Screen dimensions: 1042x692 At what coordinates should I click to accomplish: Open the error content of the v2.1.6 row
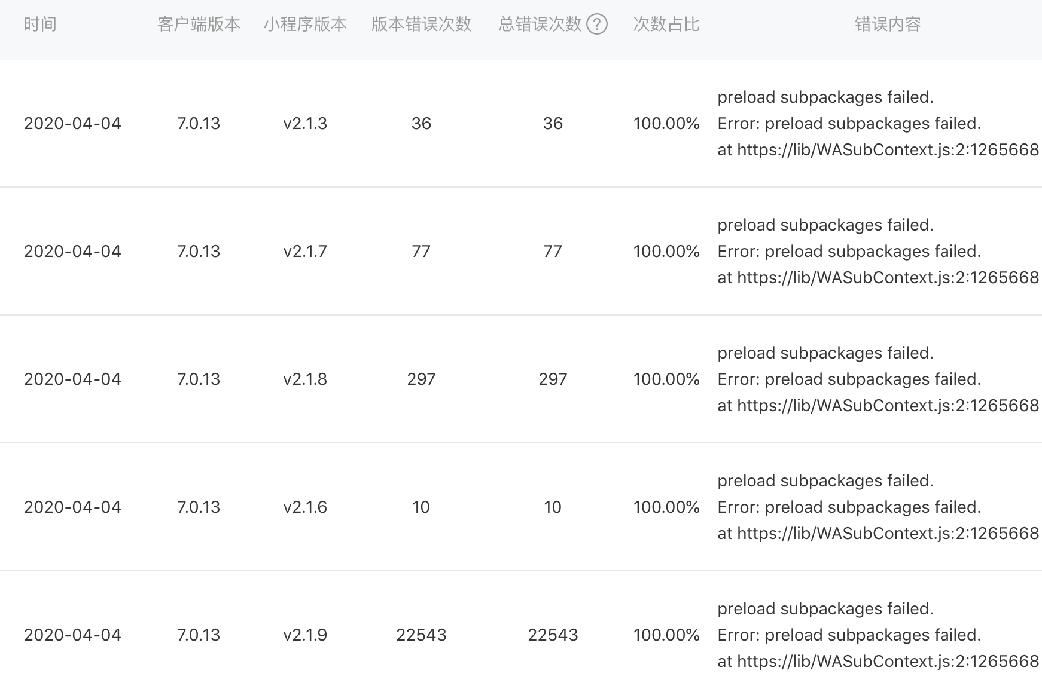[878, 507]
